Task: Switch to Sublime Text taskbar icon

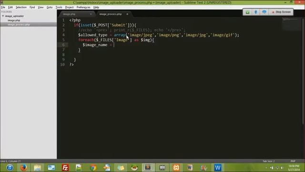Action: coord(148,168)
